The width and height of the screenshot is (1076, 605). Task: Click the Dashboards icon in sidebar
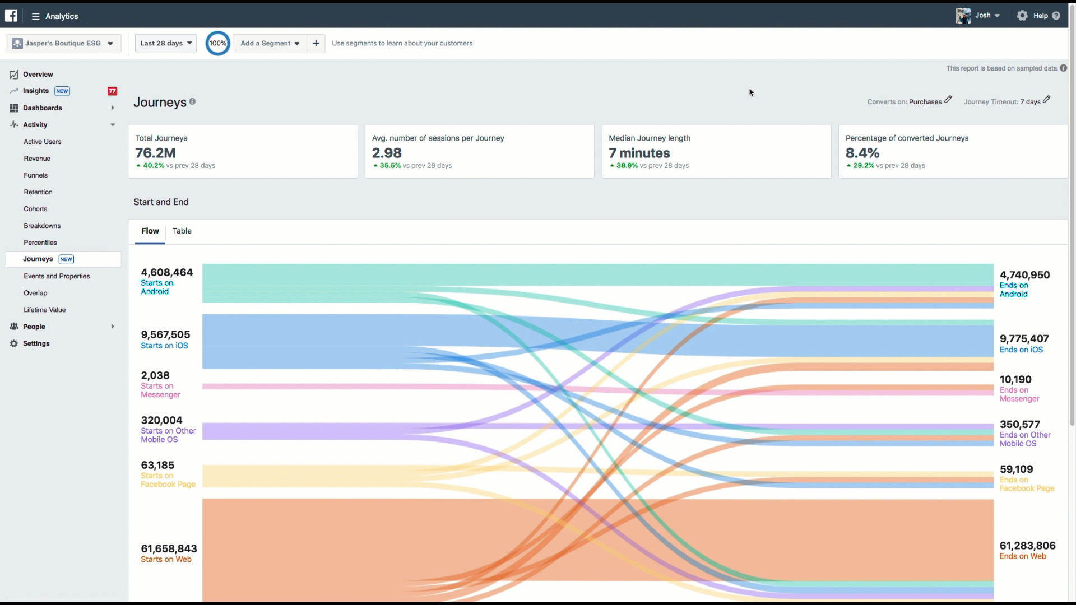click(x=13, y=108)
